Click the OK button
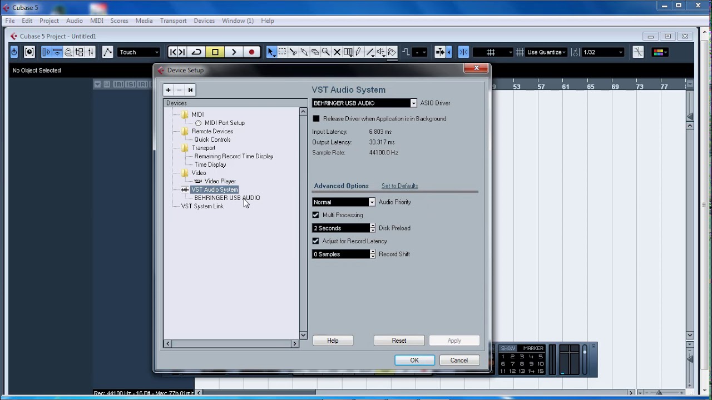Viewport: 712px width, 400px height. [414, 360]
